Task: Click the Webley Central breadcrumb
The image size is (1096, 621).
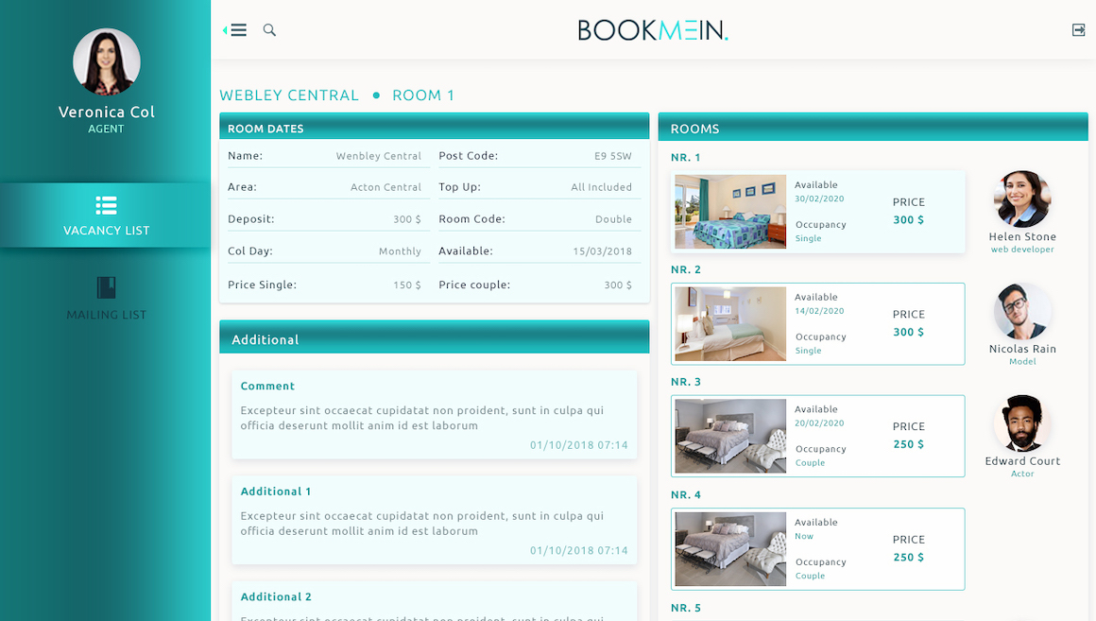Action: point(289,95)
